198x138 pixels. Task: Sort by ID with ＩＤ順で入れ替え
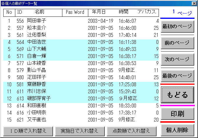[x=28, y=131]
